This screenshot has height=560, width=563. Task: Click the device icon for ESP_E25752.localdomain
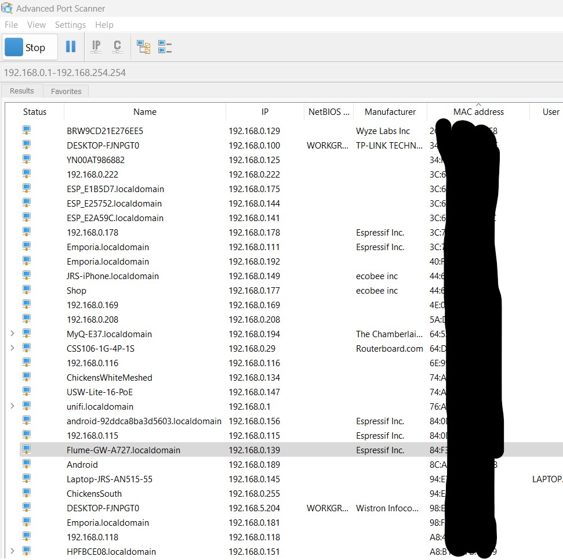point(27,203)
